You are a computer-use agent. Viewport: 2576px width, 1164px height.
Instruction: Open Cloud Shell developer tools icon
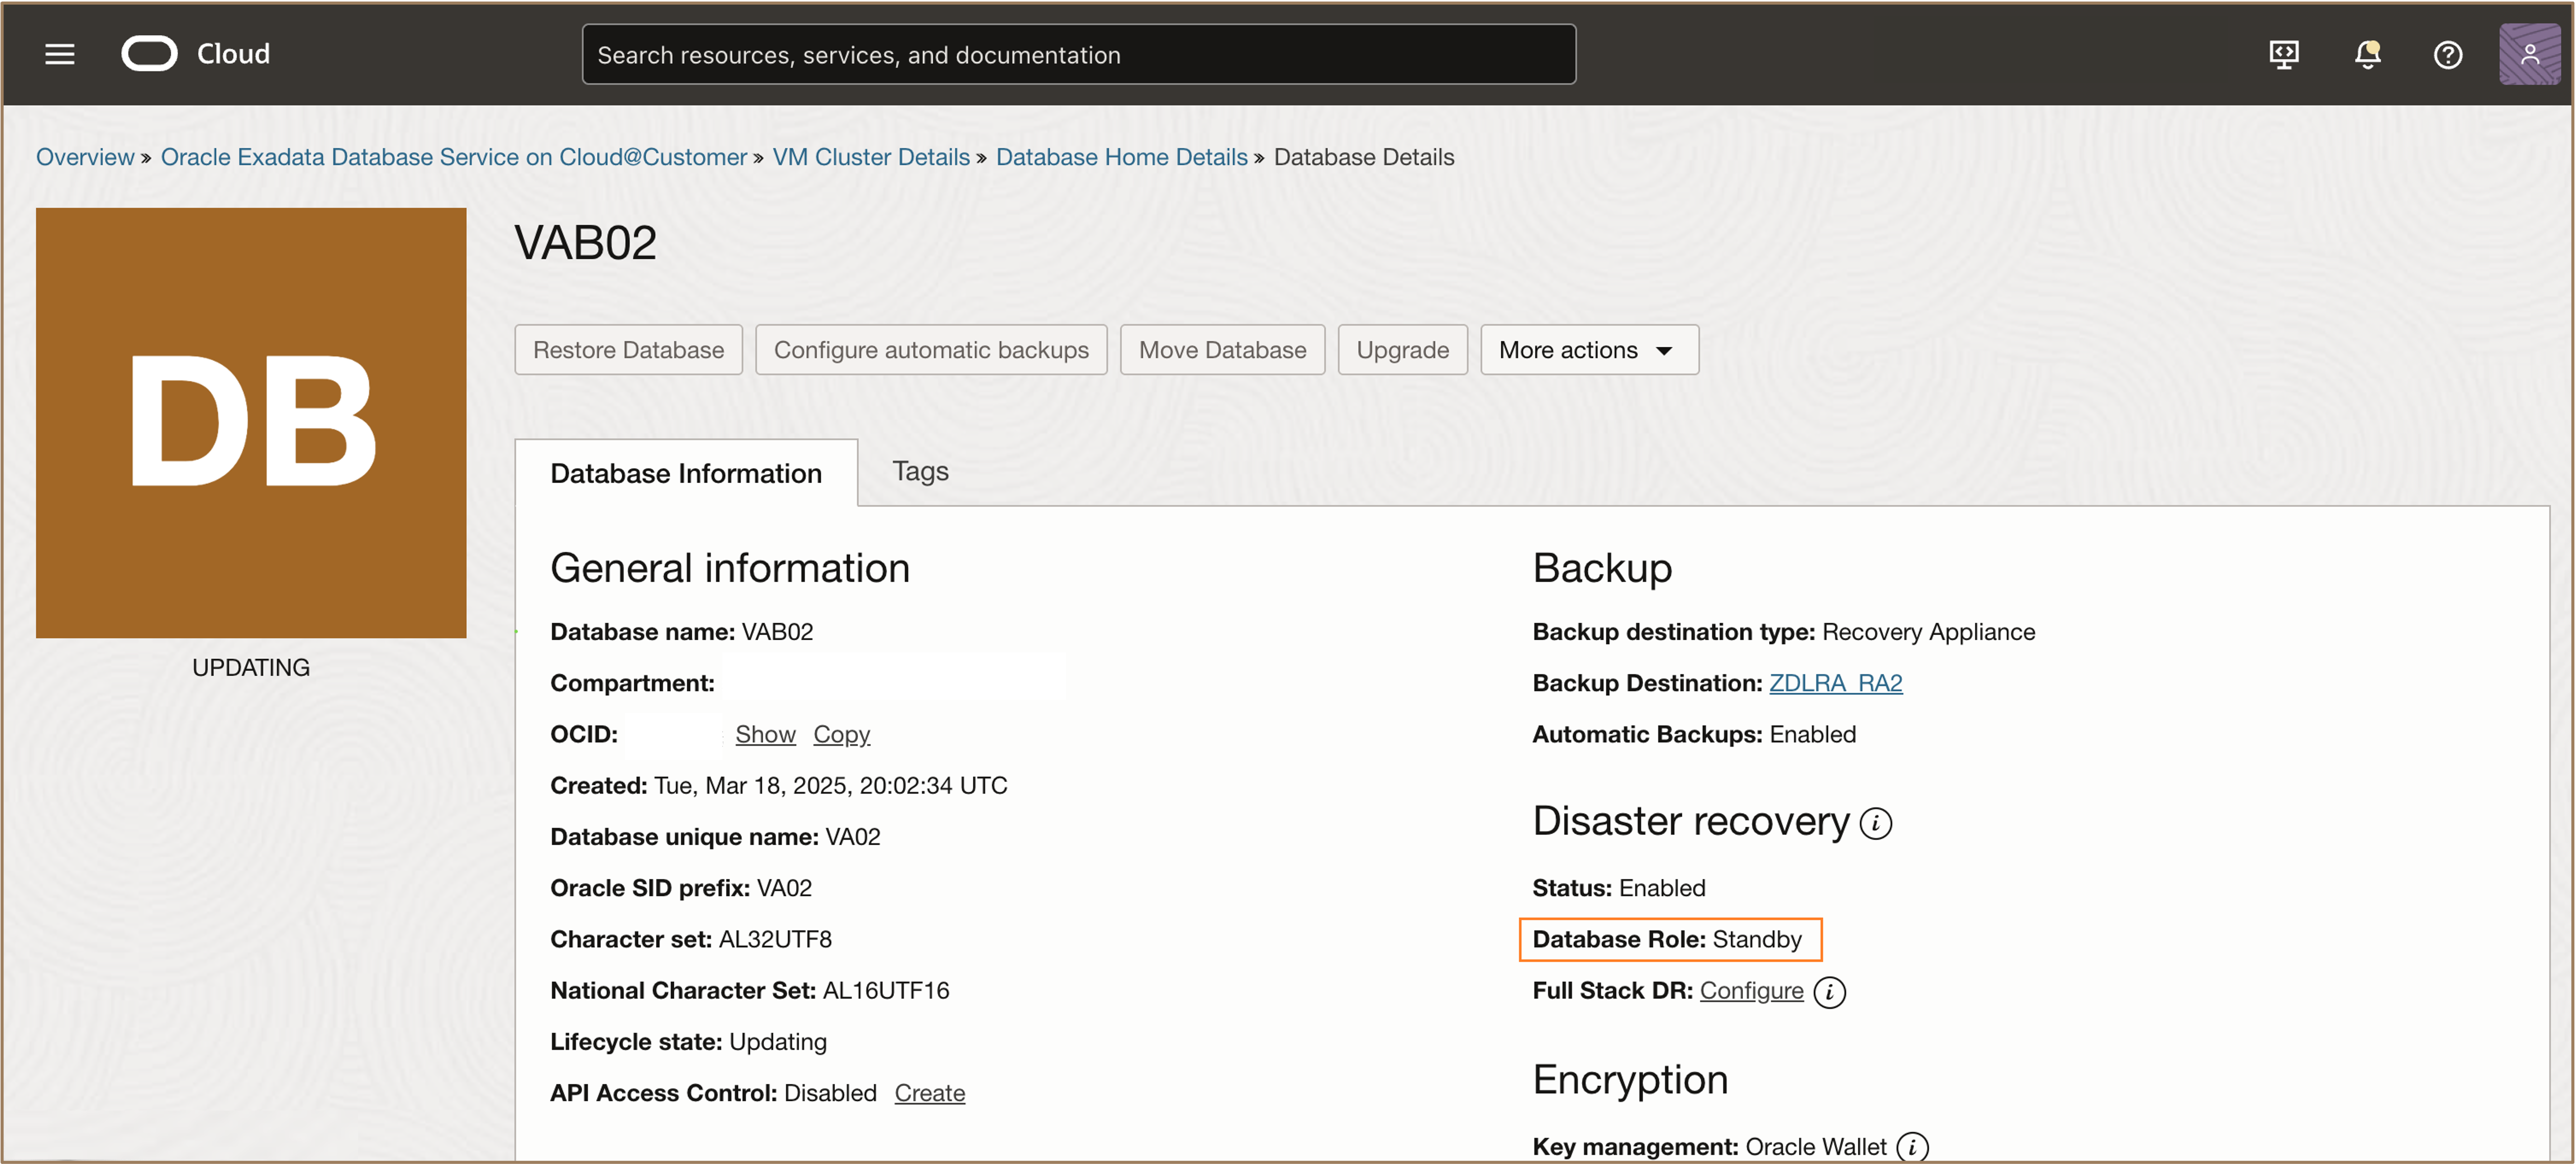tap(2283, 54)
